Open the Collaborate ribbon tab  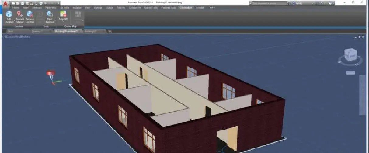(x=135, y=7)
